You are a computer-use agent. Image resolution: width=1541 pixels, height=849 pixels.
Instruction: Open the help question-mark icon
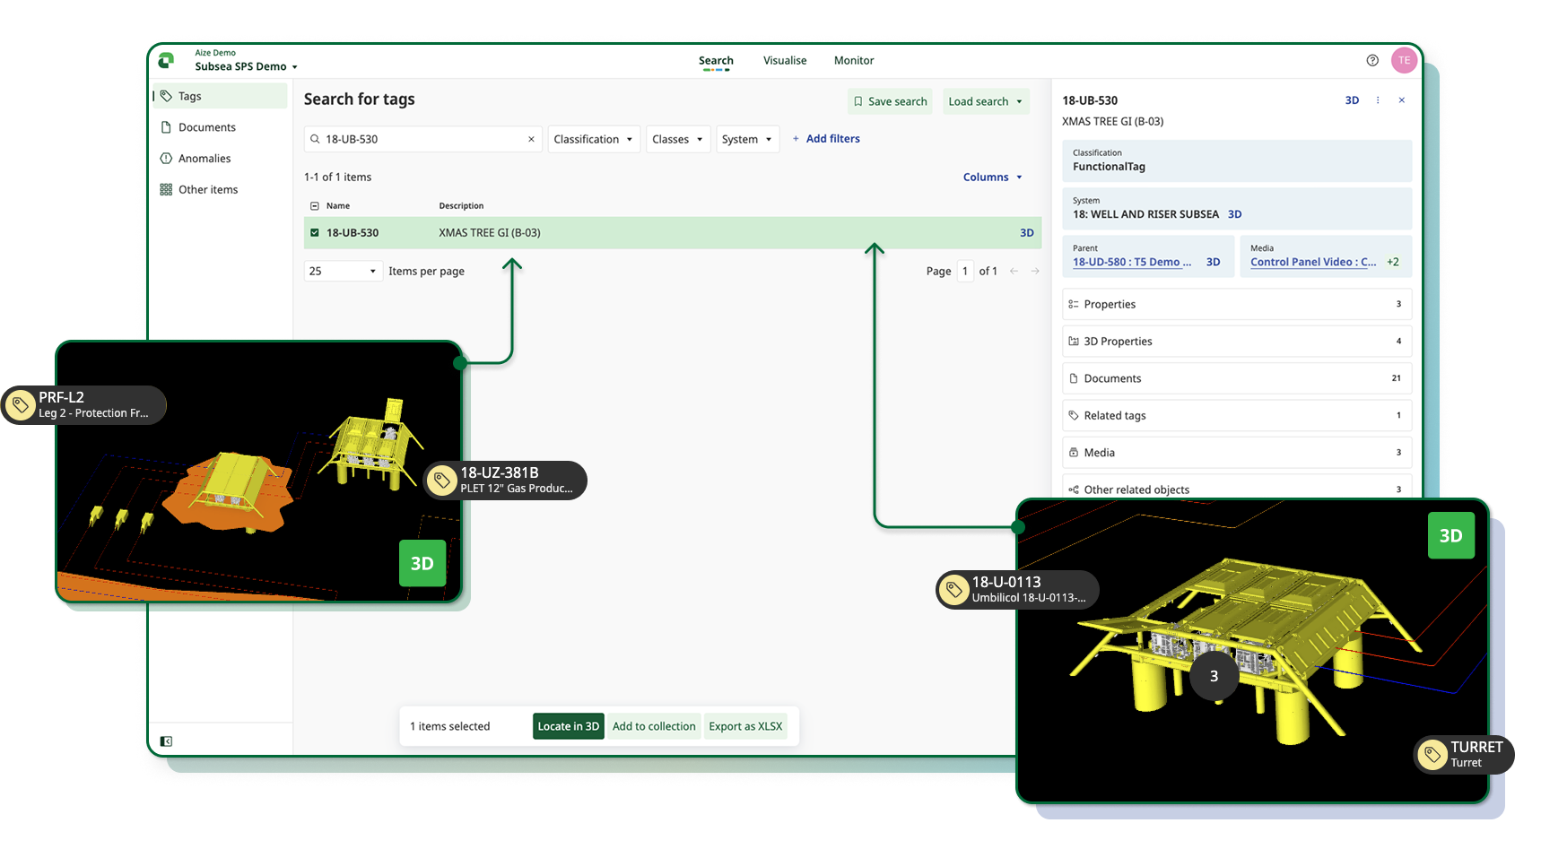pyautogui.click(x=1371, y=59)
